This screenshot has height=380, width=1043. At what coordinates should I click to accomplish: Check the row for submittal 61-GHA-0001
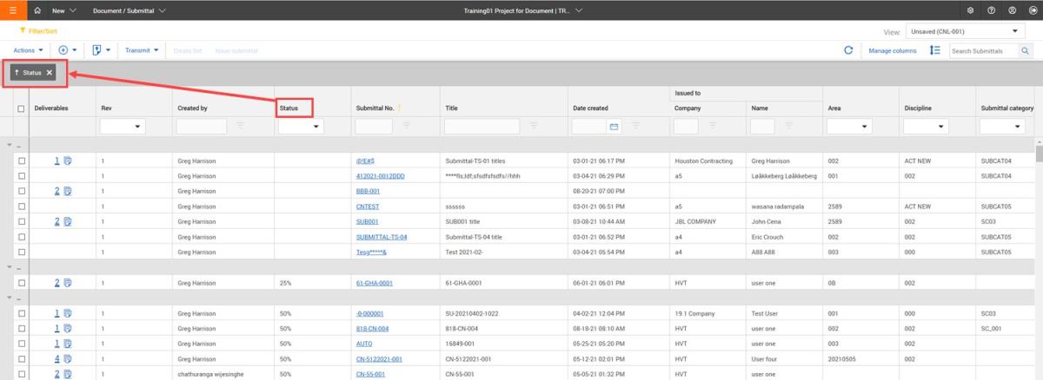(21, 283)
